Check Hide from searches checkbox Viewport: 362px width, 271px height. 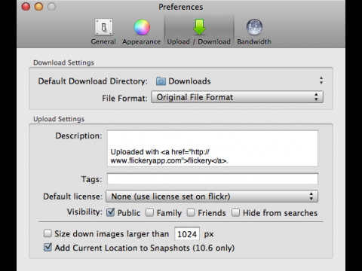pos(235,212)
